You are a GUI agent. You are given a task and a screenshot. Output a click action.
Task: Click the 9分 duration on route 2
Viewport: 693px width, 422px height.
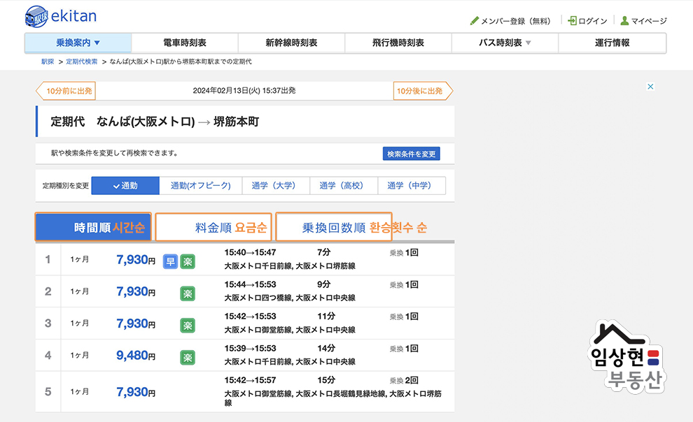(324, 284)
